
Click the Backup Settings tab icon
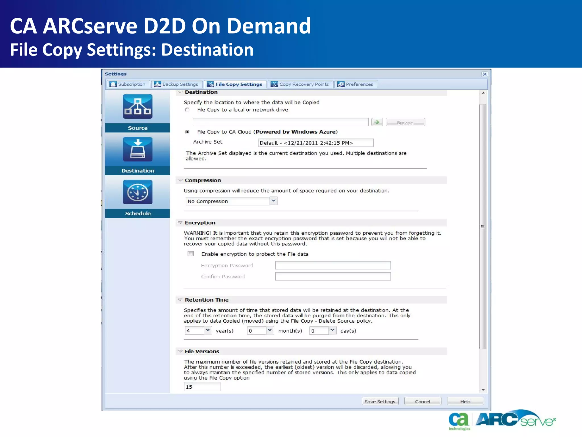point(157,84)
